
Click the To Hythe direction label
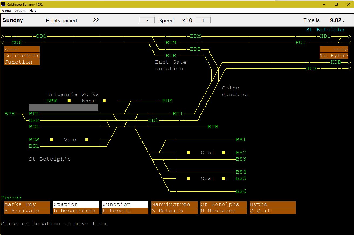pos(334,56)
